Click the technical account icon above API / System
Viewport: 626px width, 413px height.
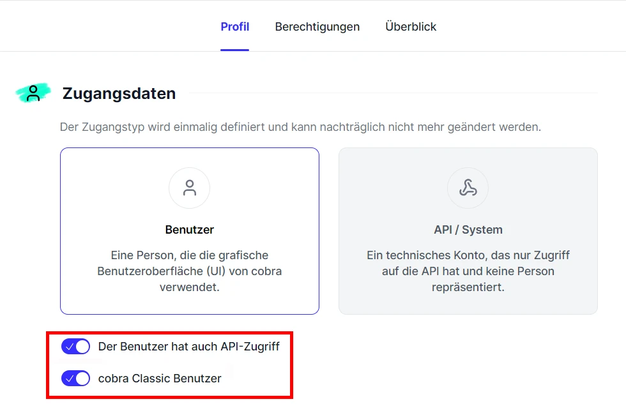tap(468, 188)
